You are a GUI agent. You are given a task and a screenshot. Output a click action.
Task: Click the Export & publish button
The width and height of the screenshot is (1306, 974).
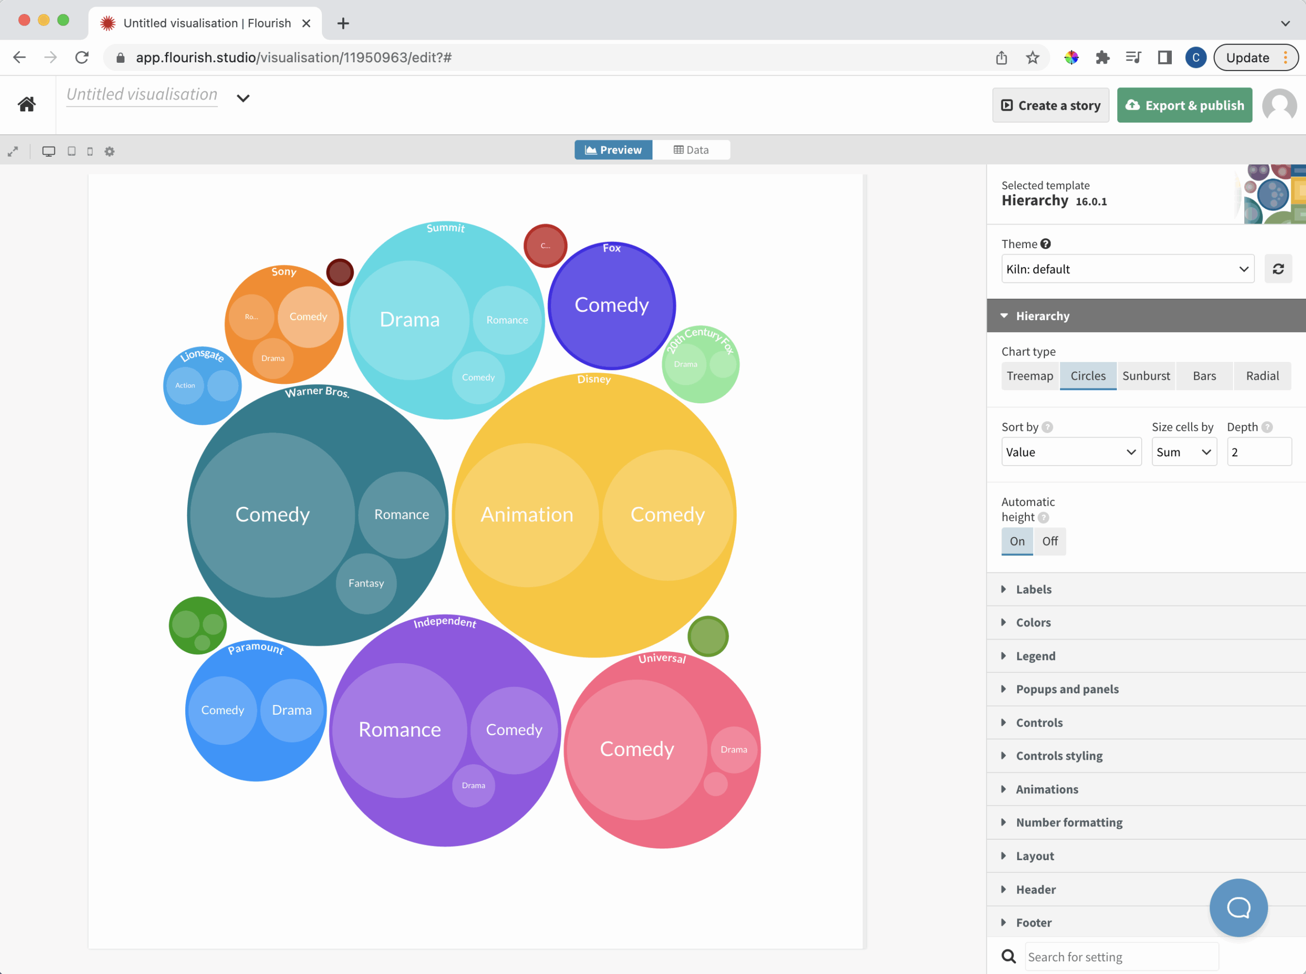tap(1184, 105)
